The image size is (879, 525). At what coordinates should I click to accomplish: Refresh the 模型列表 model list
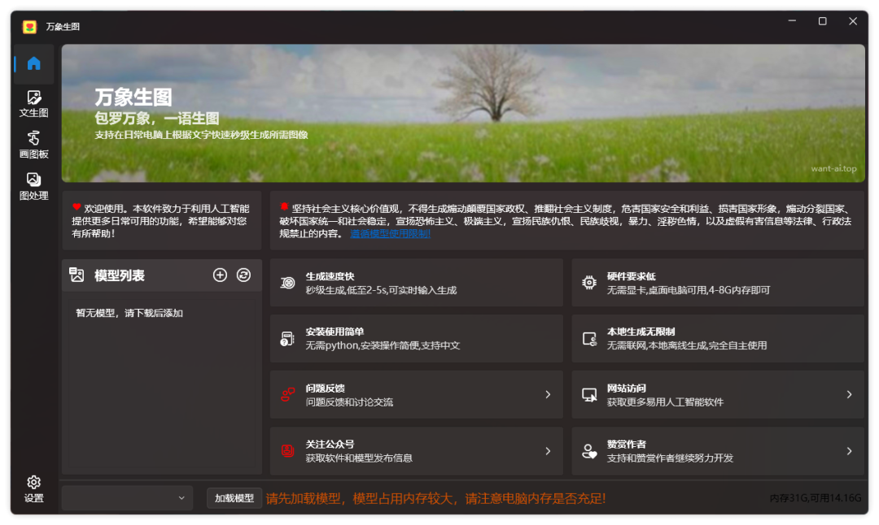(244, 275)
